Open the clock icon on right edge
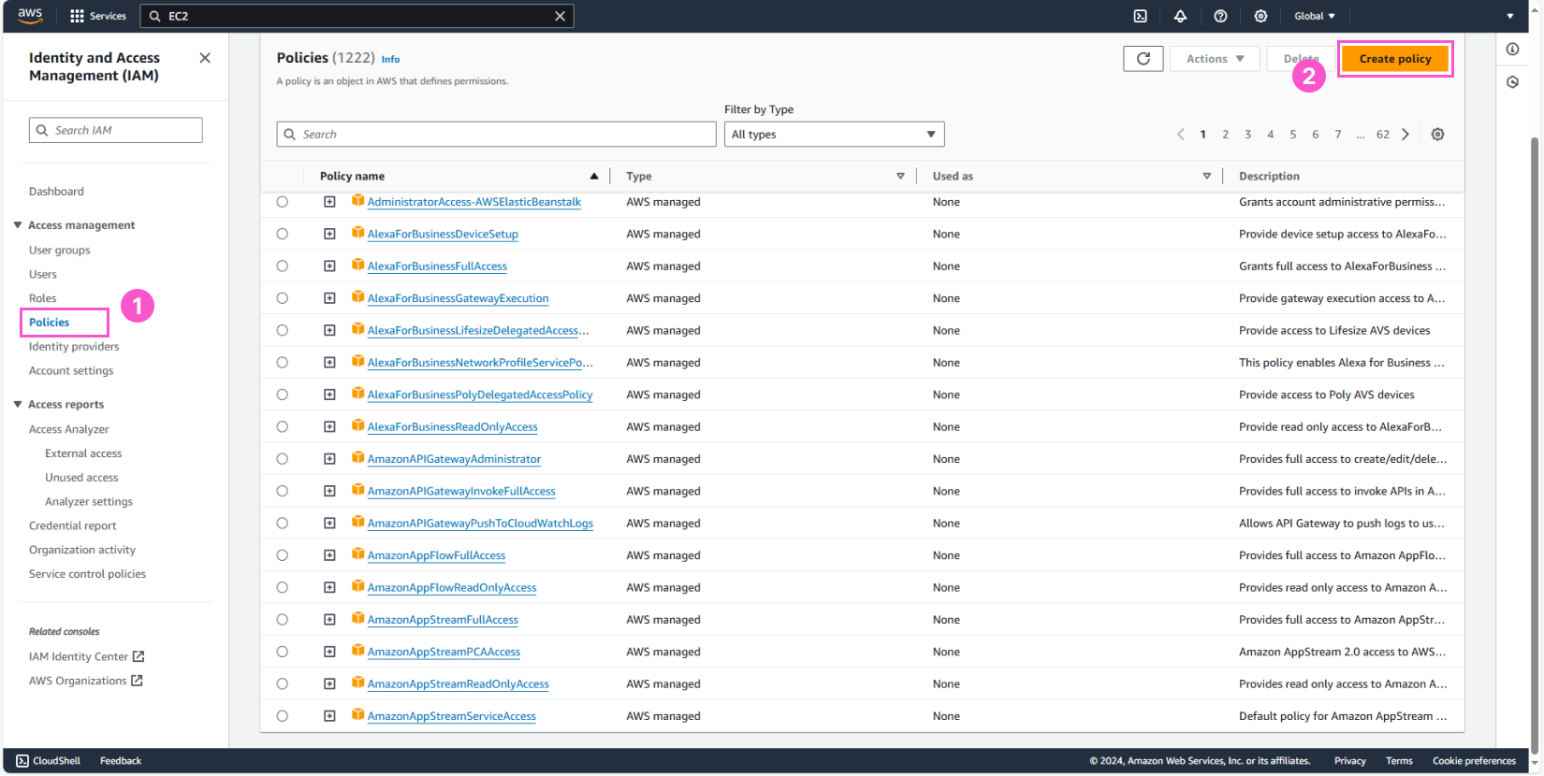The image size is (1544, 776). tap(1512, 82)
